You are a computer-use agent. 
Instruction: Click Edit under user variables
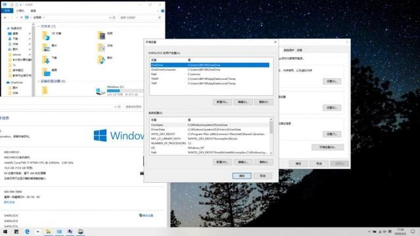click(243, 102)
